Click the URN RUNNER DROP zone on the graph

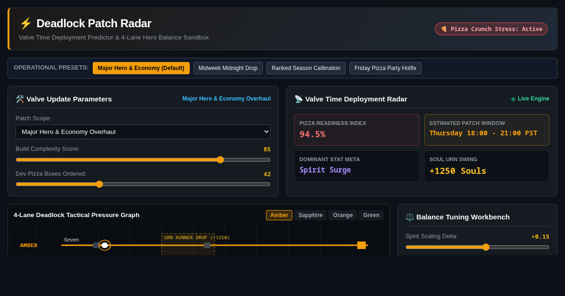coord(188,244)
